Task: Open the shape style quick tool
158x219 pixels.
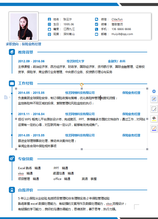Action: (154, 109)
